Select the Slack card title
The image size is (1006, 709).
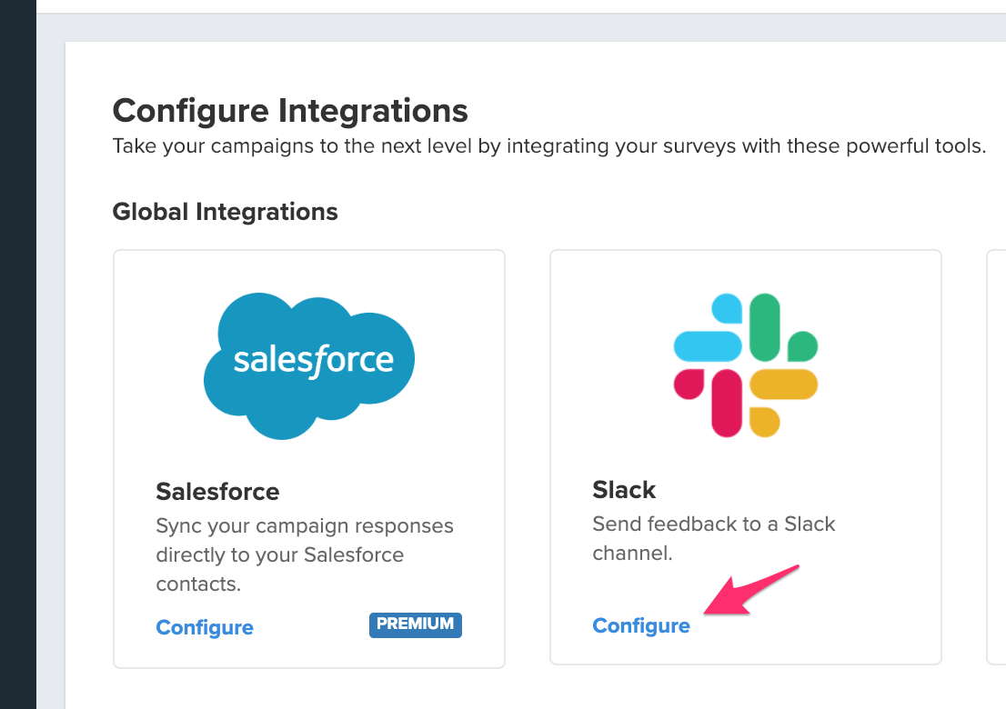pos(624,490)
